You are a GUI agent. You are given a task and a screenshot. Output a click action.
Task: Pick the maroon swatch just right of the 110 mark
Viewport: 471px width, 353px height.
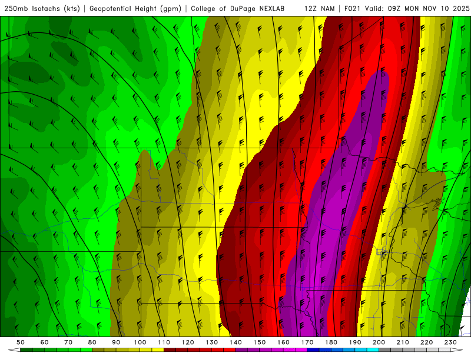point(170,350)
